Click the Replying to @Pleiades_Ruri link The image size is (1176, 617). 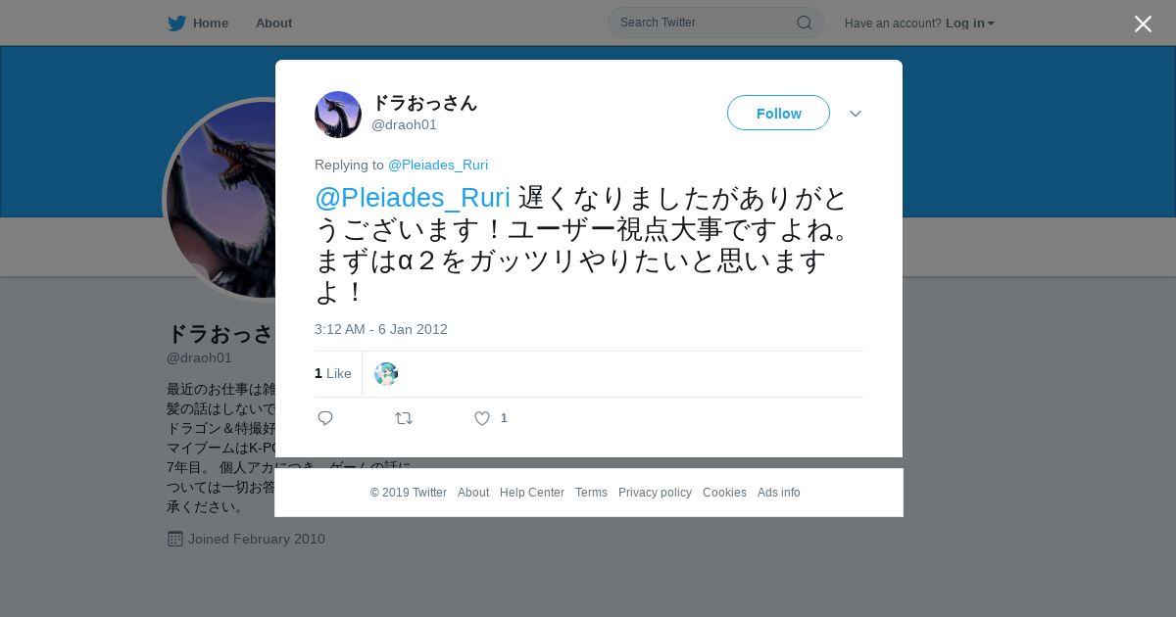438,165
